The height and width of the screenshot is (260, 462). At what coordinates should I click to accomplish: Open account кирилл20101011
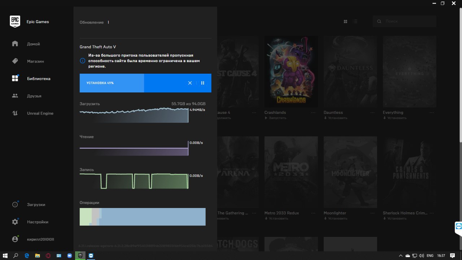tap(40, 239)
